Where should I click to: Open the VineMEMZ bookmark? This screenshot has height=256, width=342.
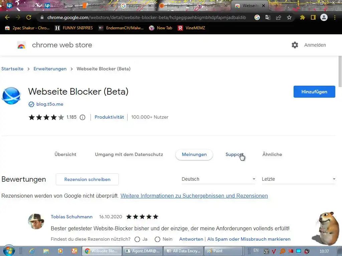191,28
